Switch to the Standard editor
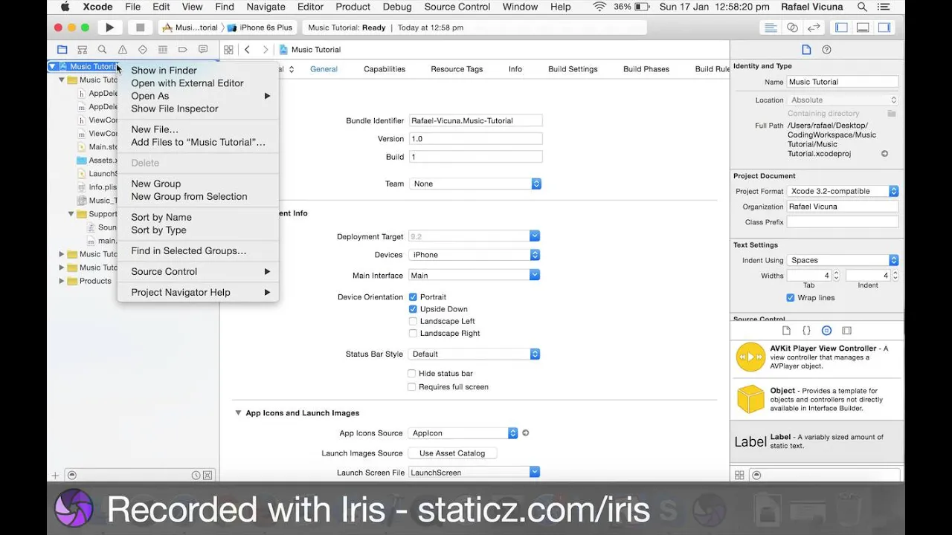The width and height of the screenshot is (952, 535). 771,27
